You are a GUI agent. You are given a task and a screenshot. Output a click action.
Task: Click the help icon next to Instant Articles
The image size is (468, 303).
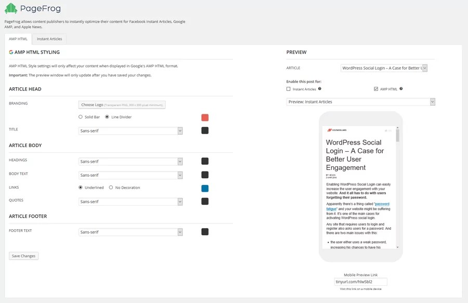[320, 88]
